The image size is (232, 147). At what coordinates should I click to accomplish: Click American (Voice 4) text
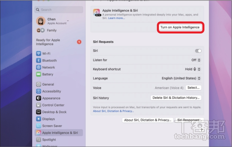pyautogui.click(x=169, y=88)
